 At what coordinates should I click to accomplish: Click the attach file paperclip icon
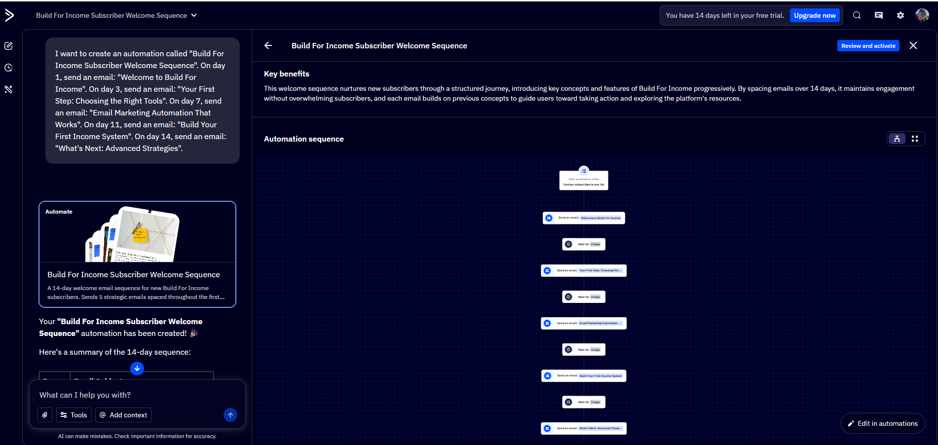[45, 415]
